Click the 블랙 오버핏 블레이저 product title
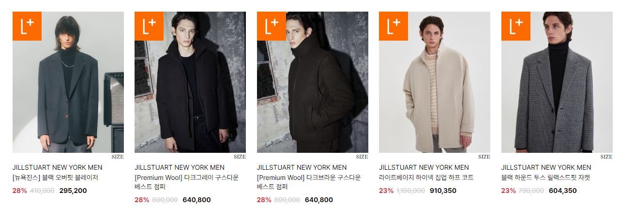Viewport: 620px width, 221px height. (55, 178)
